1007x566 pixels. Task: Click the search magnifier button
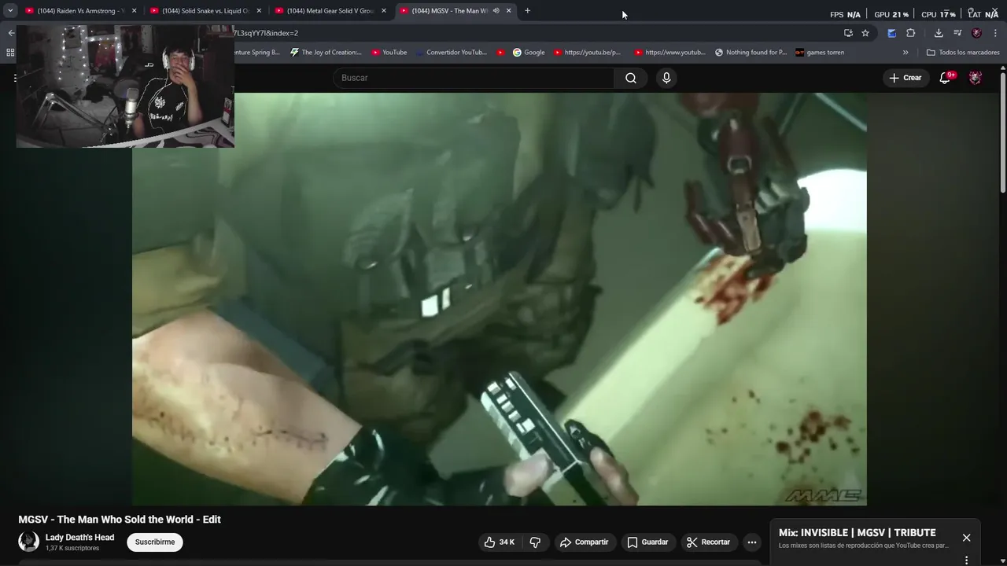click(631, 78)
